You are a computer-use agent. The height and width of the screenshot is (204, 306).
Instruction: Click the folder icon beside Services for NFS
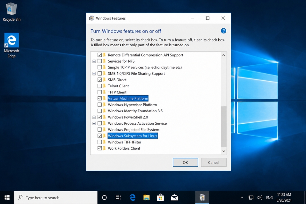(105, 61)
